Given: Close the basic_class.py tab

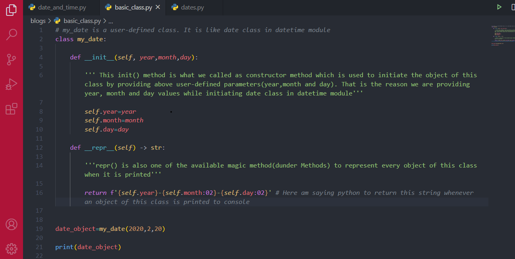Looking at the screenshot, I should tap(158, 8).
